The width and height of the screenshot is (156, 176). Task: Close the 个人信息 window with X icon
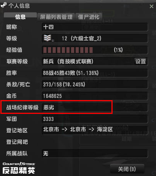click(x=151, y=6)
